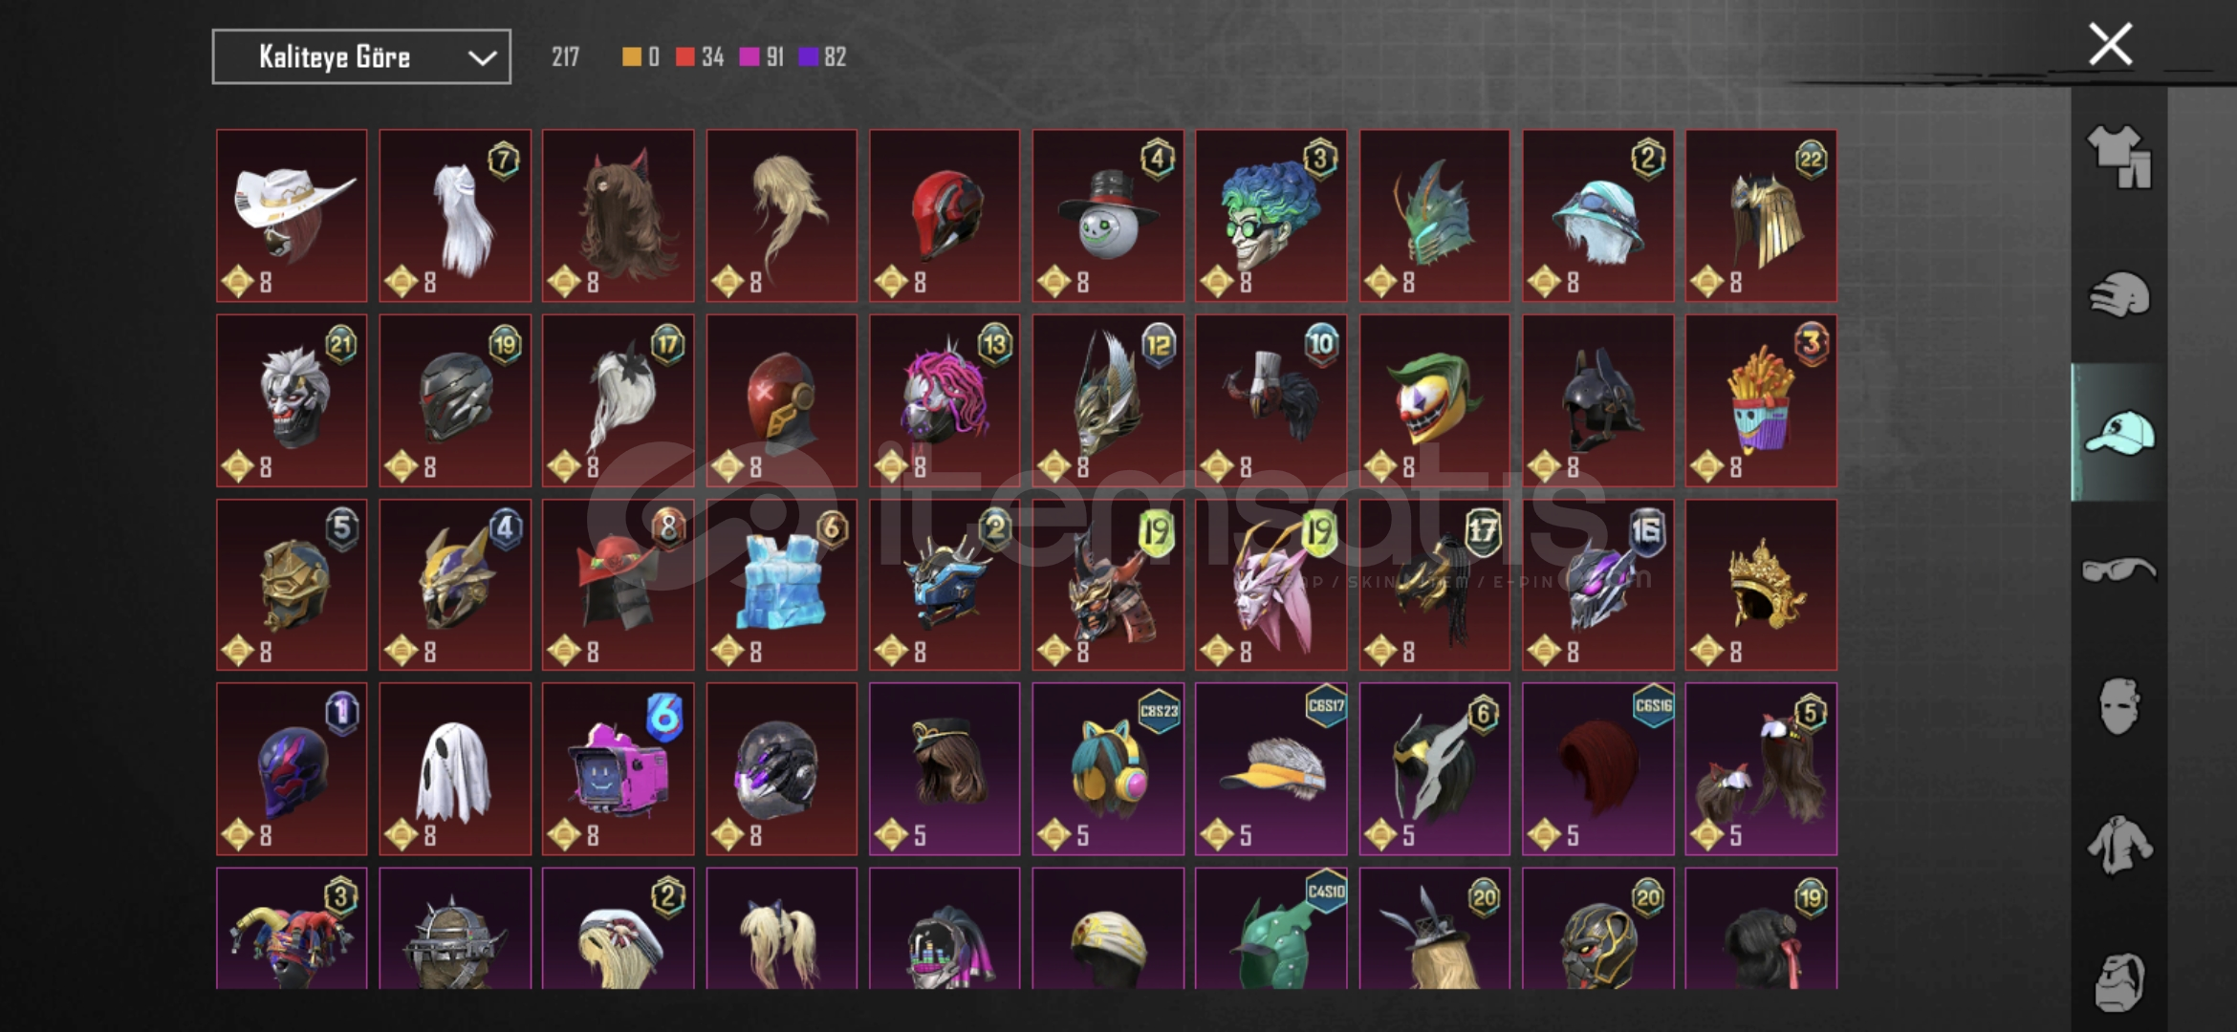Open the Kaliteye Göre sort dropdown
The width and height of the screenshot is (2237, 1032).
(x=361, y=57)
